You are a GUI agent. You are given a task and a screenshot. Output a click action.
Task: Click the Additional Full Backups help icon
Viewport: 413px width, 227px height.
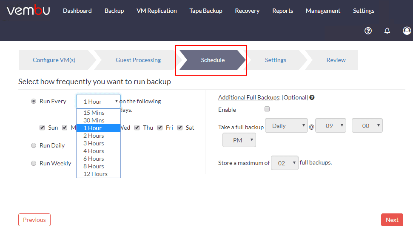(312, 97)
